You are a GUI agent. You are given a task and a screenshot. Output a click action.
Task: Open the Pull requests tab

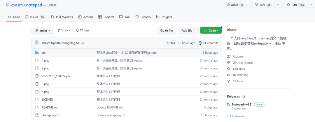pos(62,17)
